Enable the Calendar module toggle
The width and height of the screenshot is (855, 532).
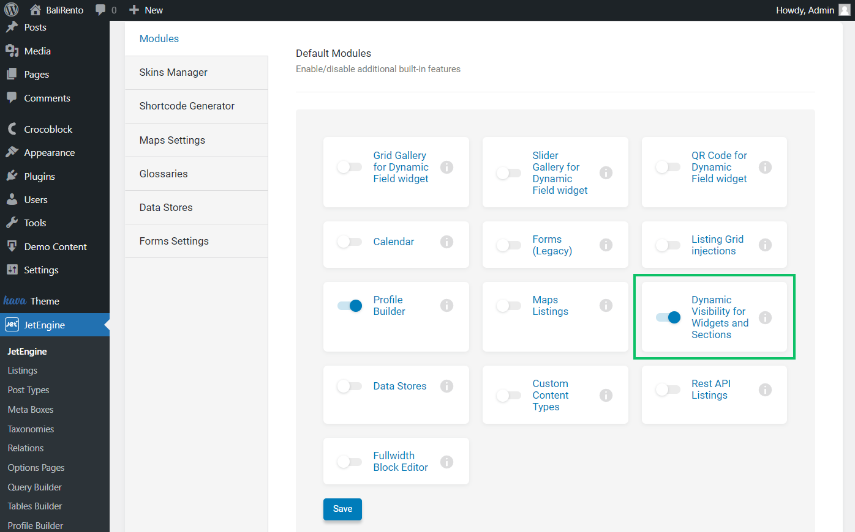(350, 242)
